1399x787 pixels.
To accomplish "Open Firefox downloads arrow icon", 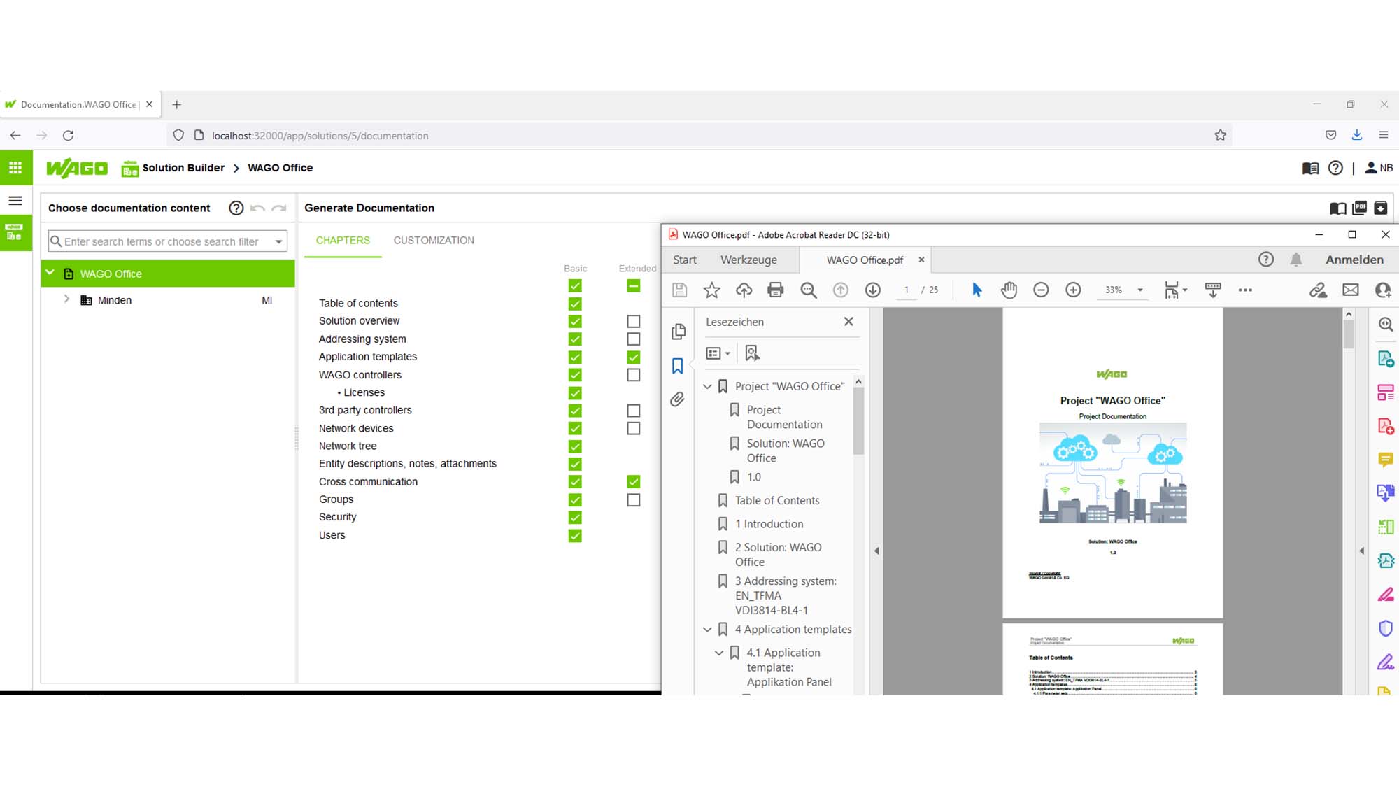I will coord(1357,135).
